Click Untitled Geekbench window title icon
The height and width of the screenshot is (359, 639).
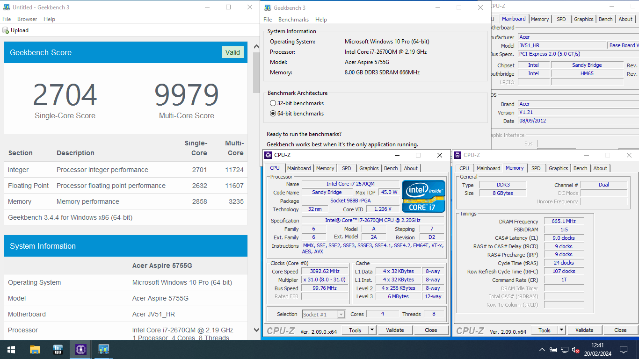coord(7,7)
